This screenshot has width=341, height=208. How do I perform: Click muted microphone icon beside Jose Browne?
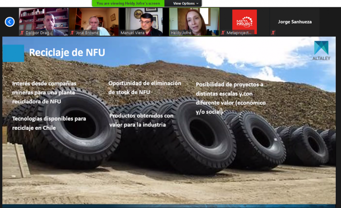[72, 33]
